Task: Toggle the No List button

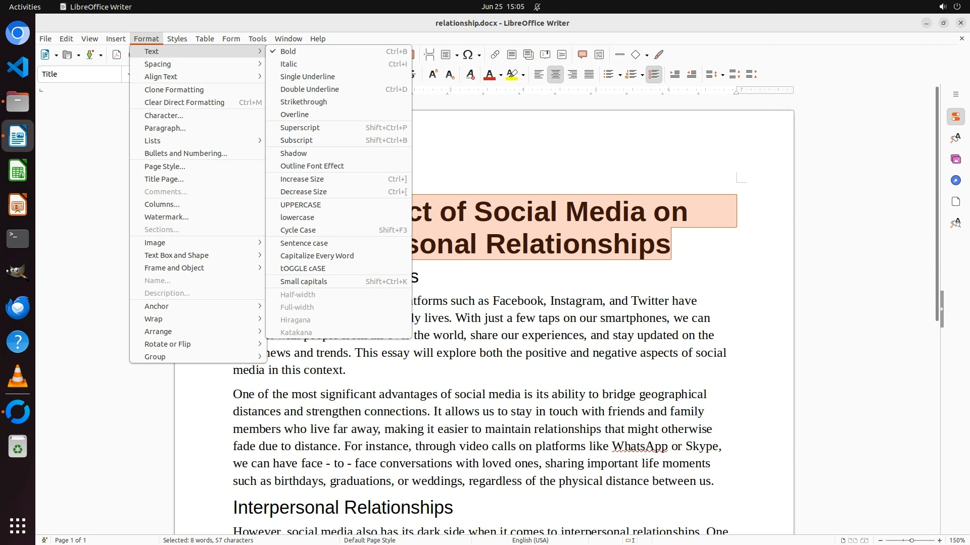Action: pos(654,75)
